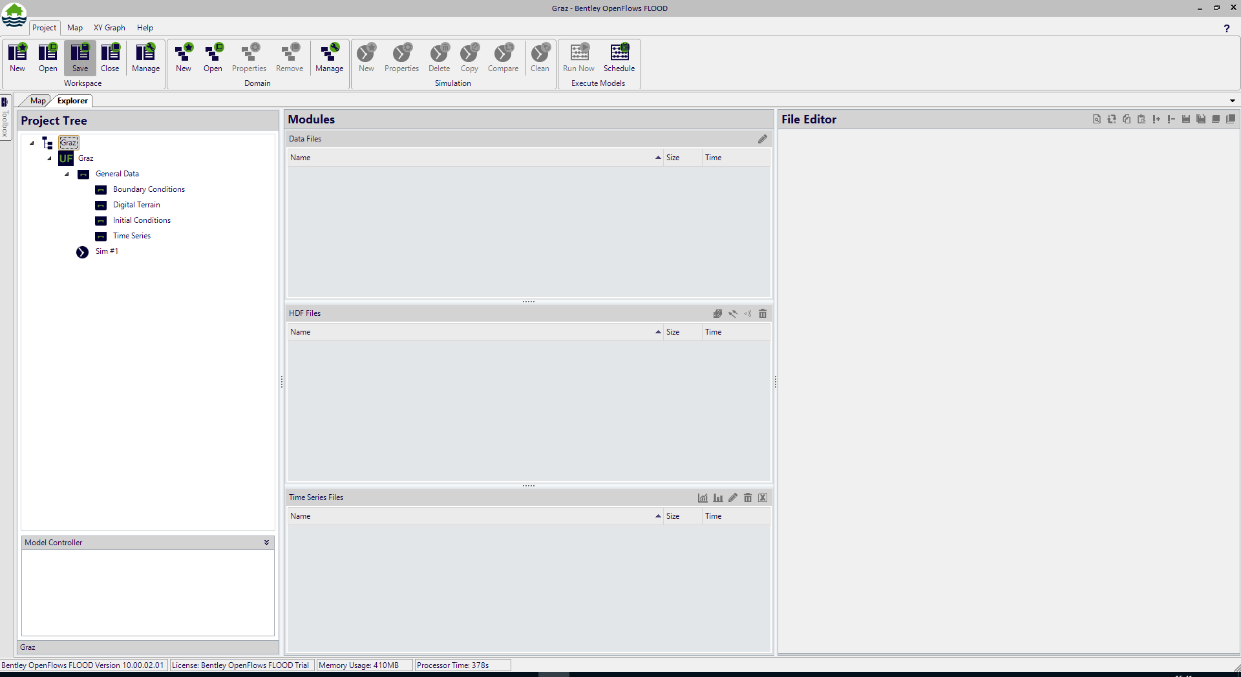This screenshot has height=677, width=1241.
Task: Open the Project menu tab
Action: pos(45,28)
